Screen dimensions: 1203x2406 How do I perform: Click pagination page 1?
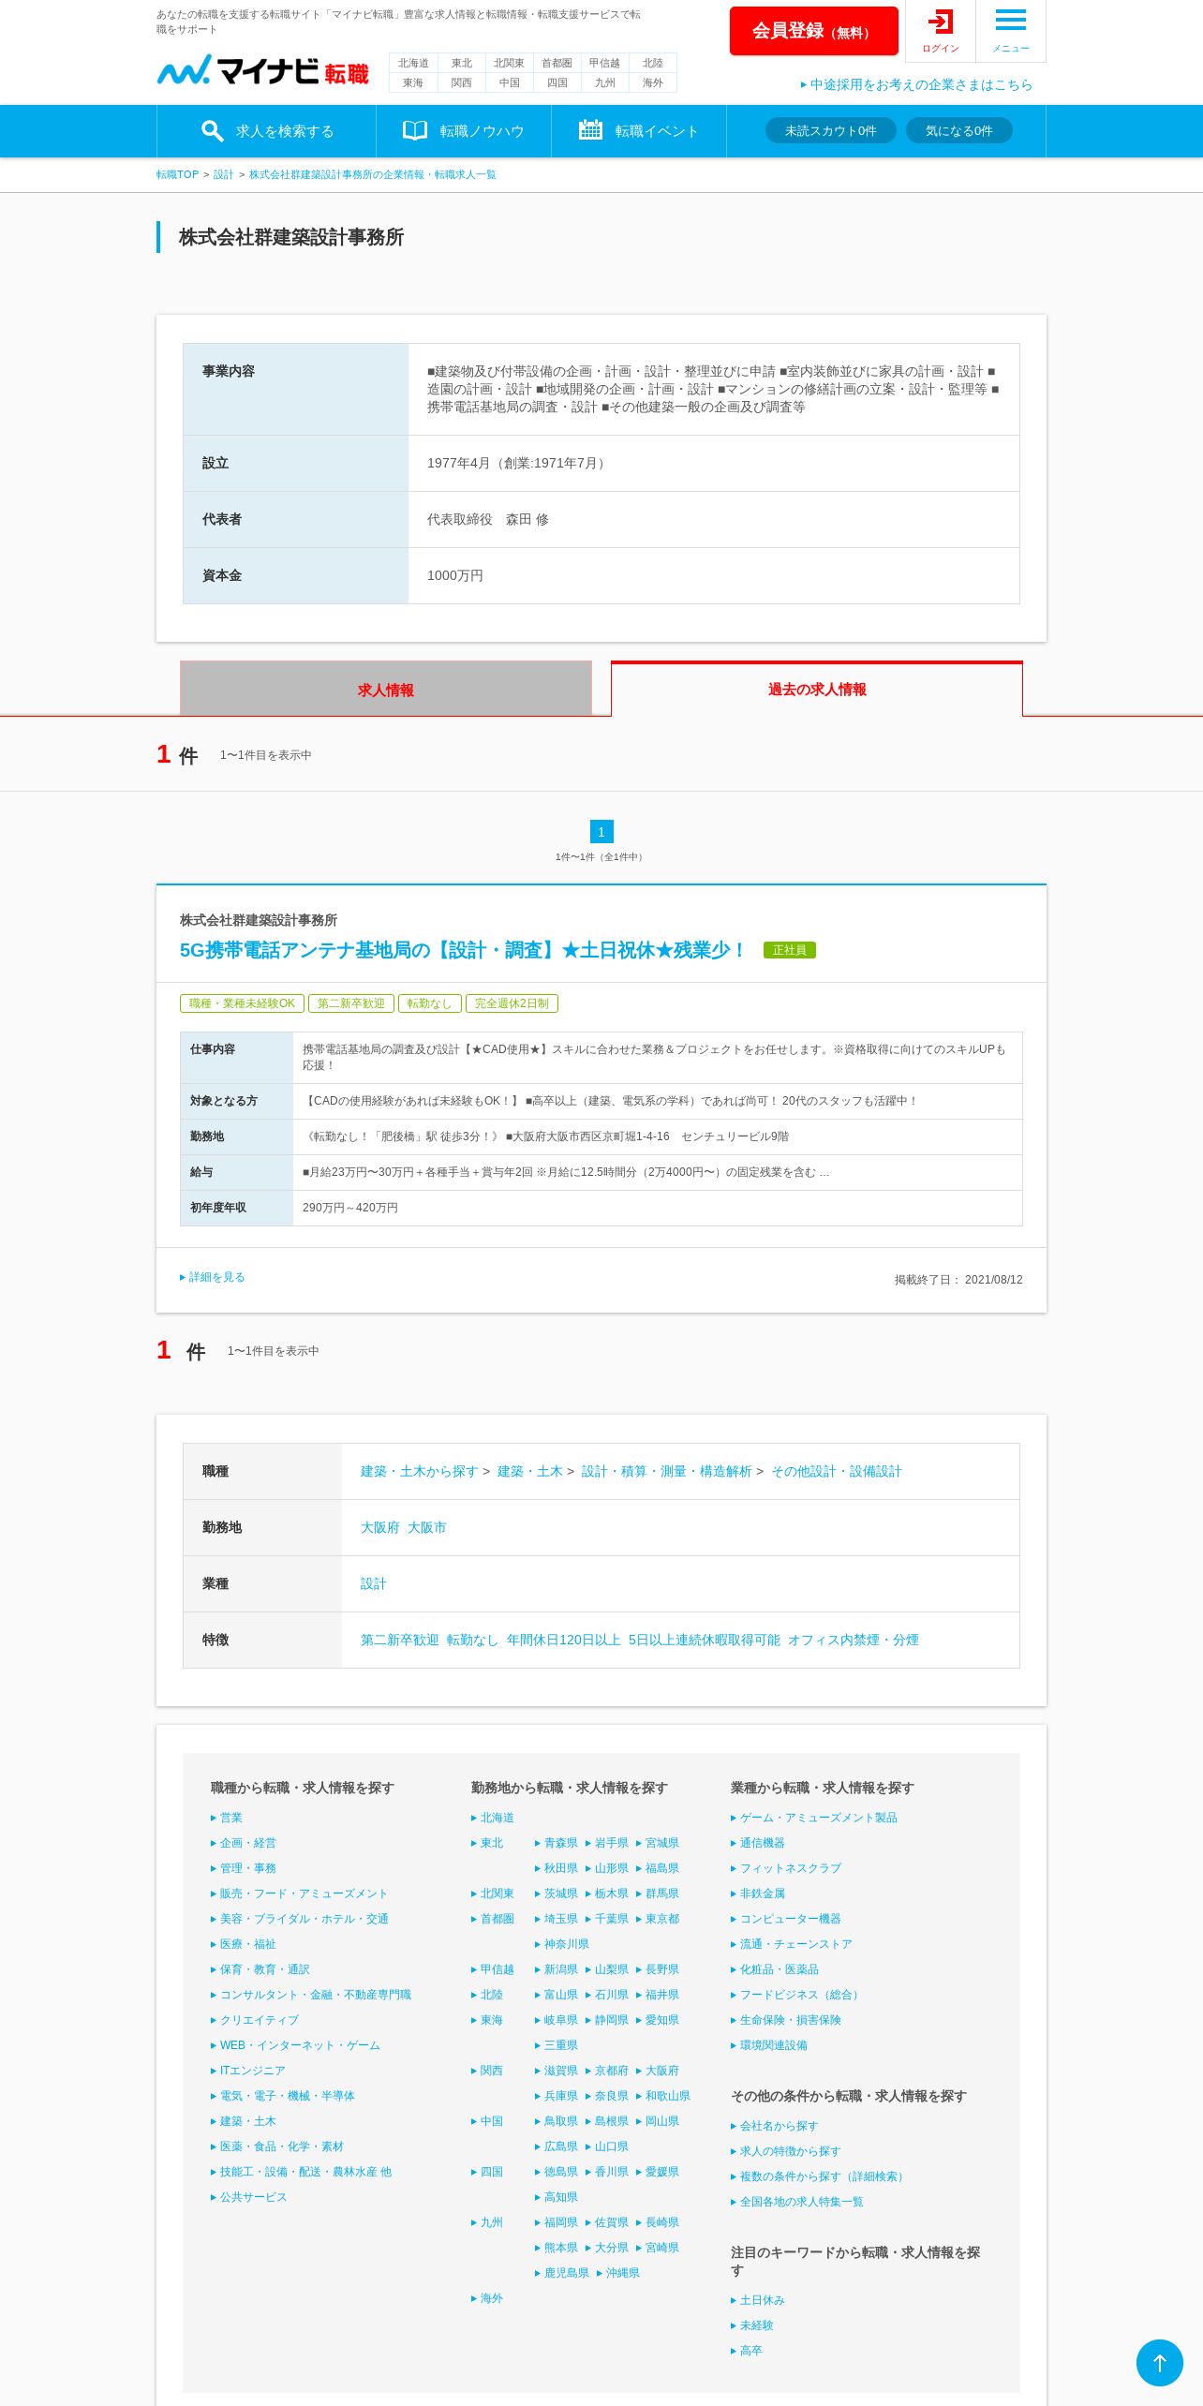click(601, 831)
